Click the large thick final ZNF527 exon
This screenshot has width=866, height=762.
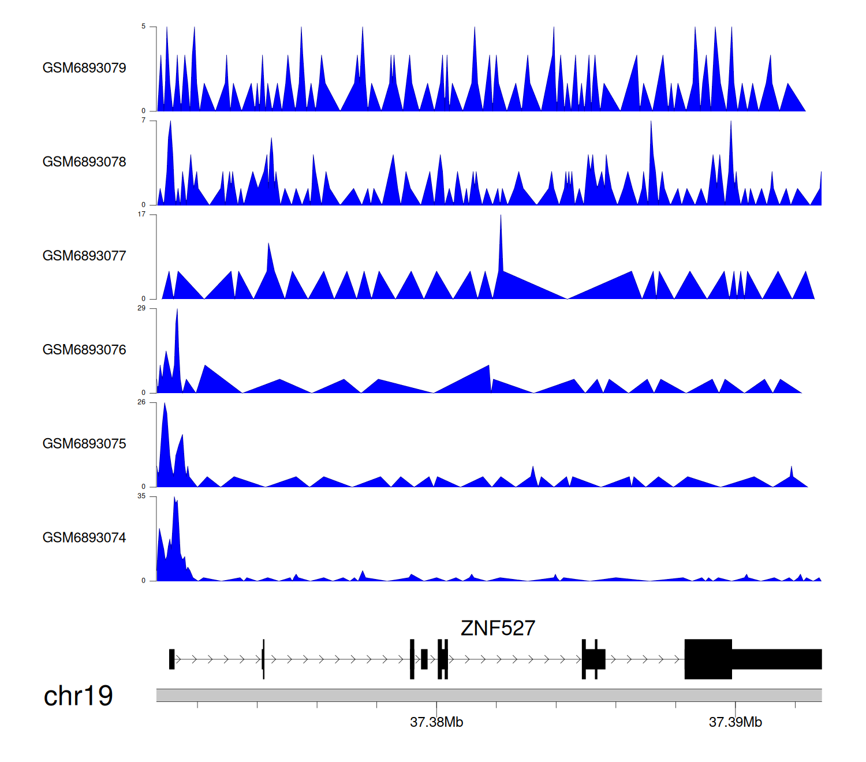tap(708, 659)
